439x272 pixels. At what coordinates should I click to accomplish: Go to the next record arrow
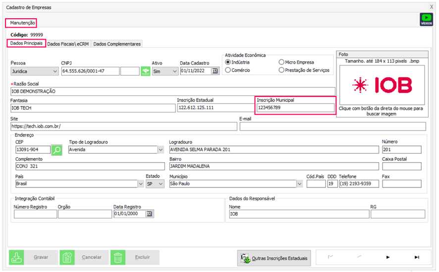[x=388, y=257]
